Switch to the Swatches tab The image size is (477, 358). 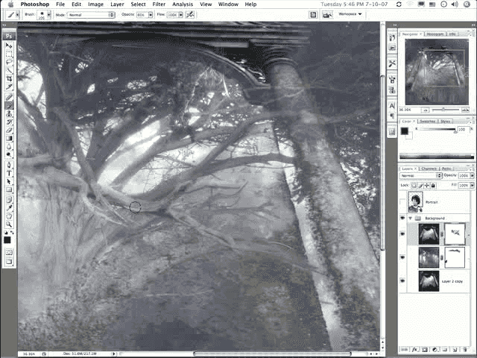[426, 120]
